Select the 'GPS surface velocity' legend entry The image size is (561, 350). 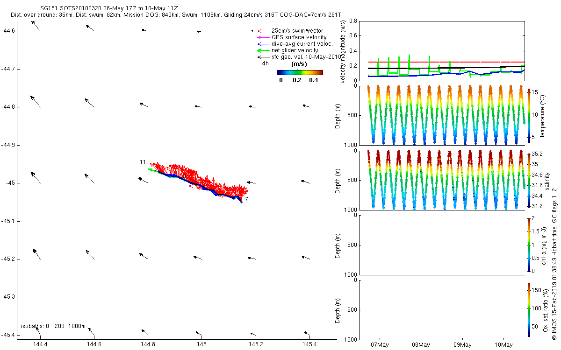292,37
